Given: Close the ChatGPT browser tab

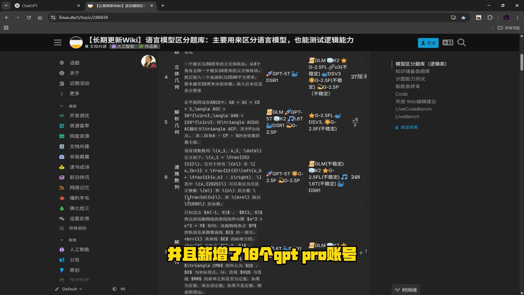Looking at the screenshot, I should (x=79, y=5).
